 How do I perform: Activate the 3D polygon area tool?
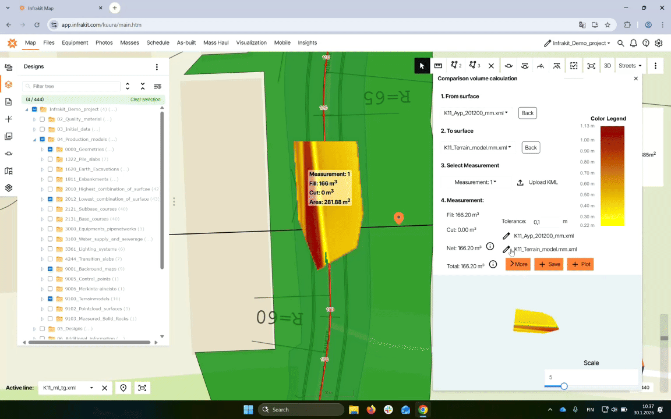click(474, 66)
